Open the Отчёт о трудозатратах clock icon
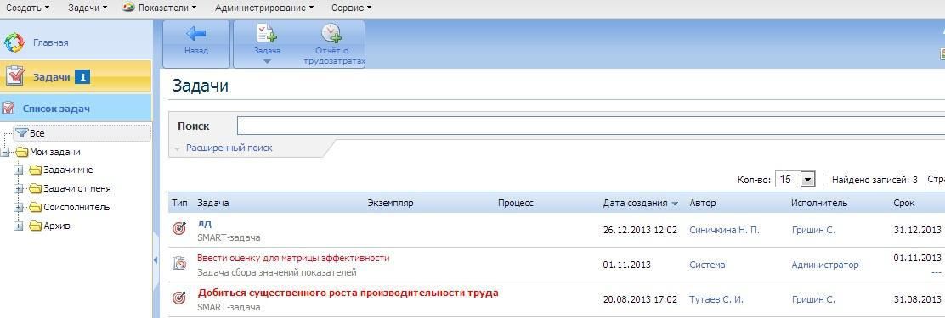This screenshot has height=318, width=945. point(331,34)
